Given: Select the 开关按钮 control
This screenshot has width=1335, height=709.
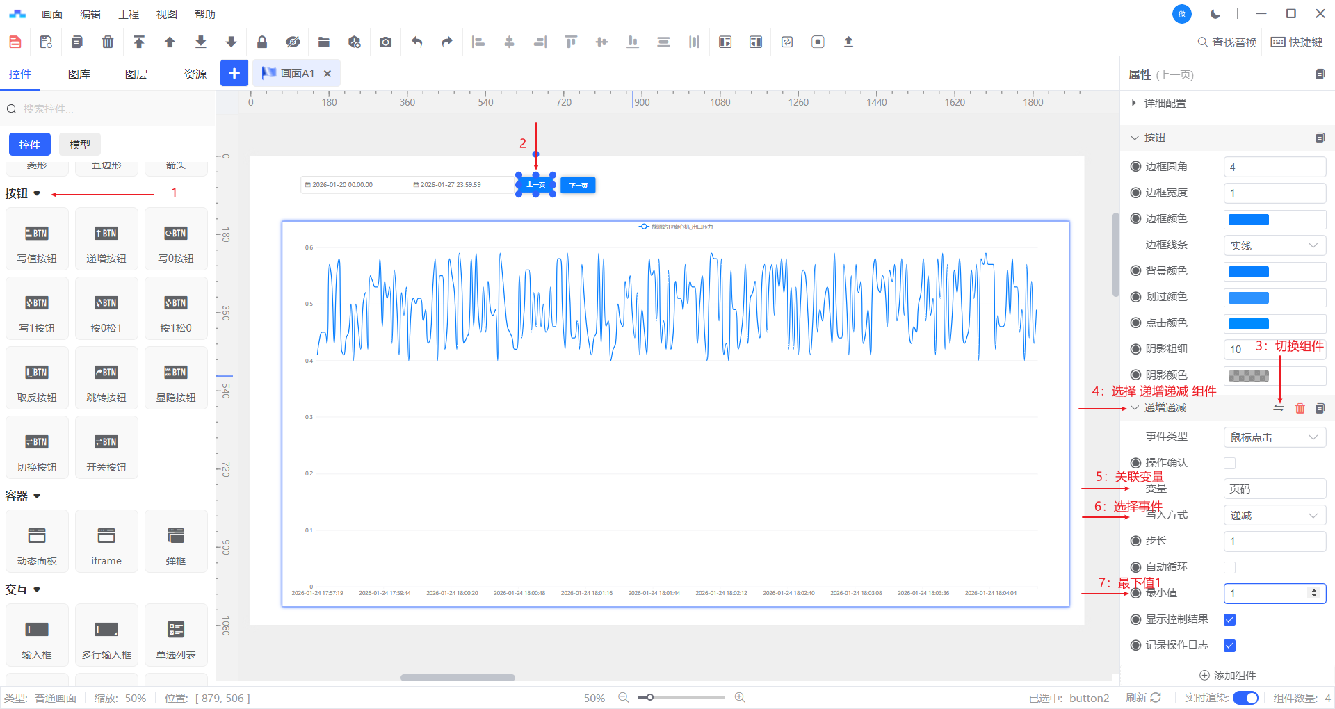Looking at the screenshot, I should [106, 448].
